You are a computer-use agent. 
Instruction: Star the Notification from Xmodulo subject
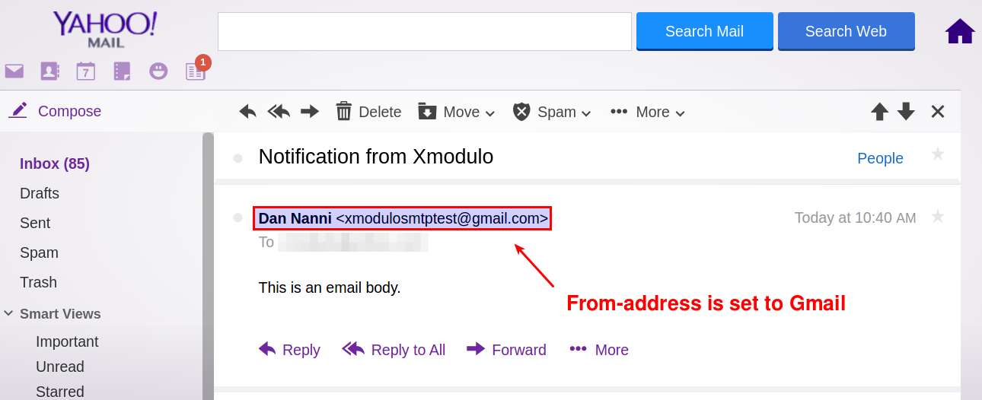(x=938, y=154)
